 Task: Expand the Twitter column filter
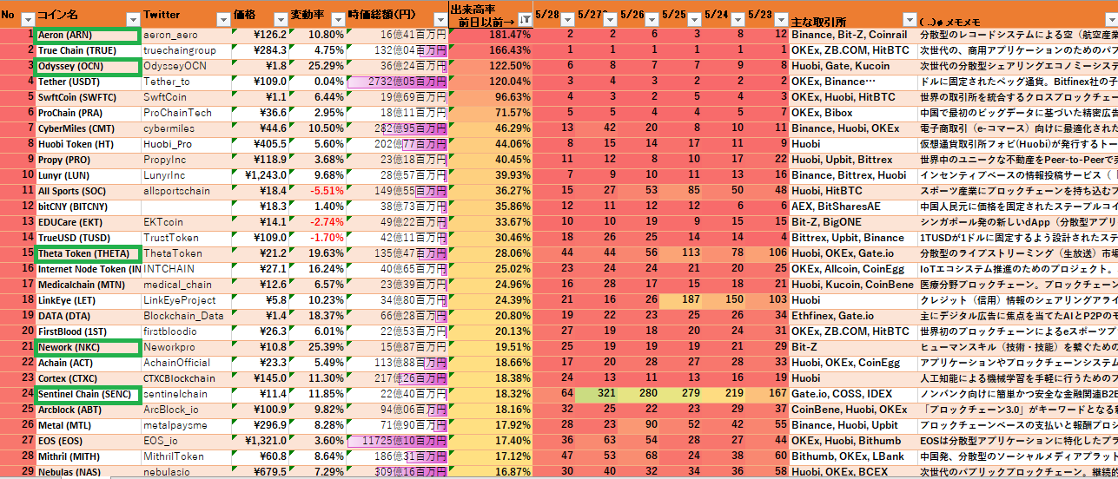coord(223,19)
